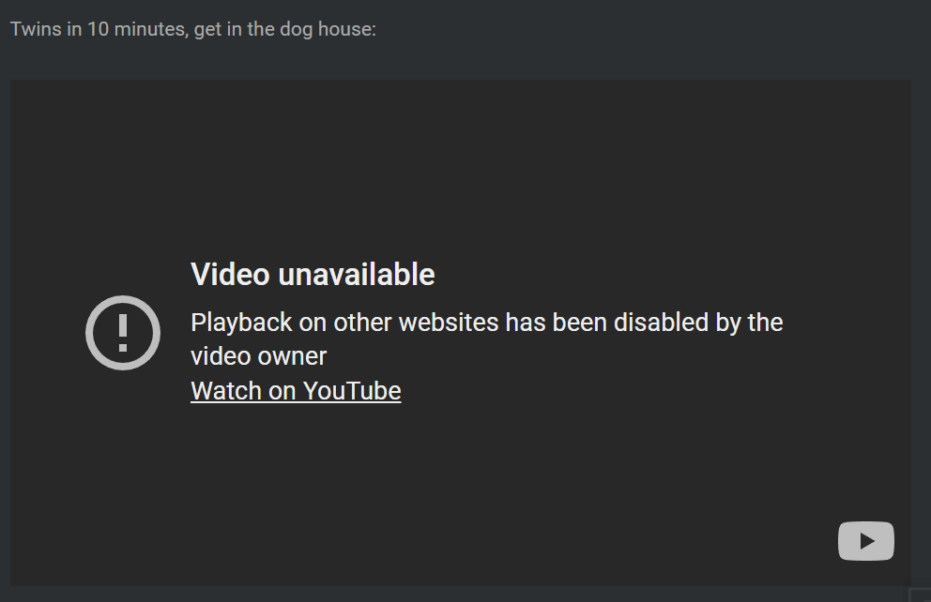931x602 pixels.
Task: Click the play triangle inside the YouTube logo
Action: (x=867, y=541)
